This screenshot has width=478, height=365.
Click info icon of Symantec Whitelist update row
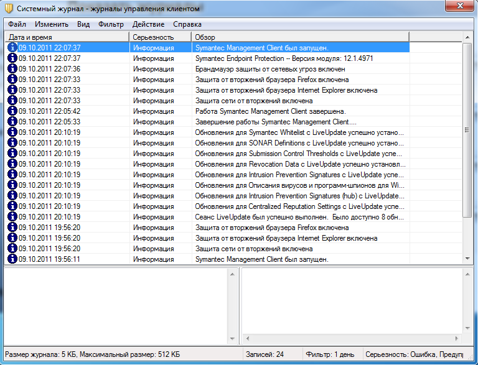(12, 132)
